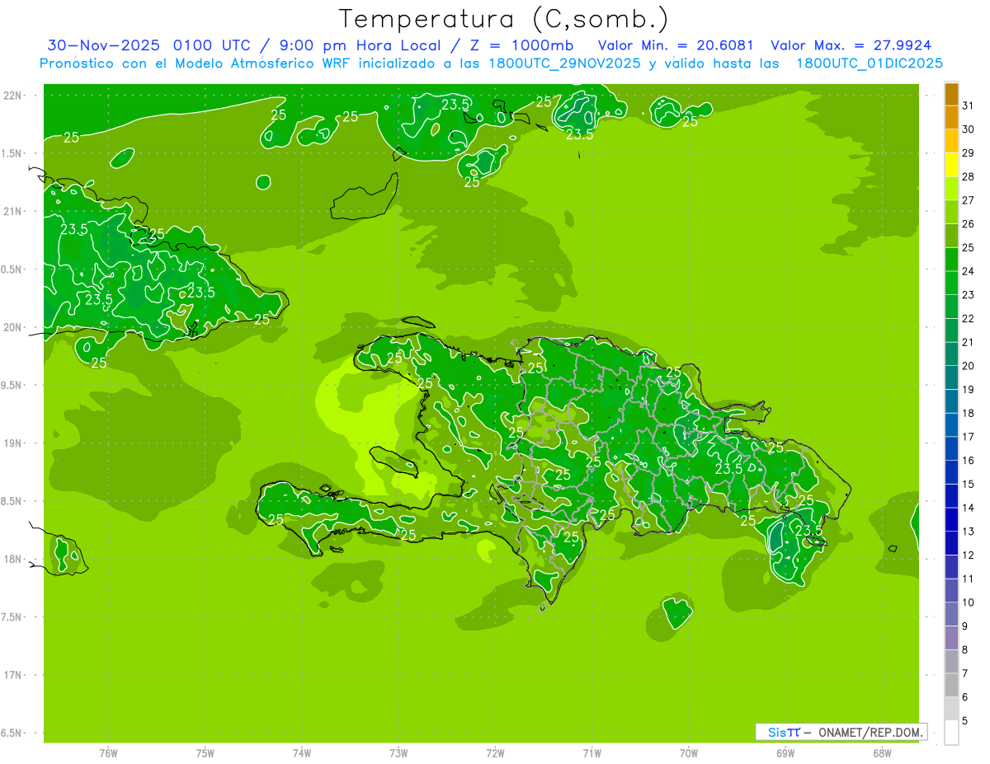Click the 68W longitude label
The image size is (990, 764).
[x=882, y=753]
